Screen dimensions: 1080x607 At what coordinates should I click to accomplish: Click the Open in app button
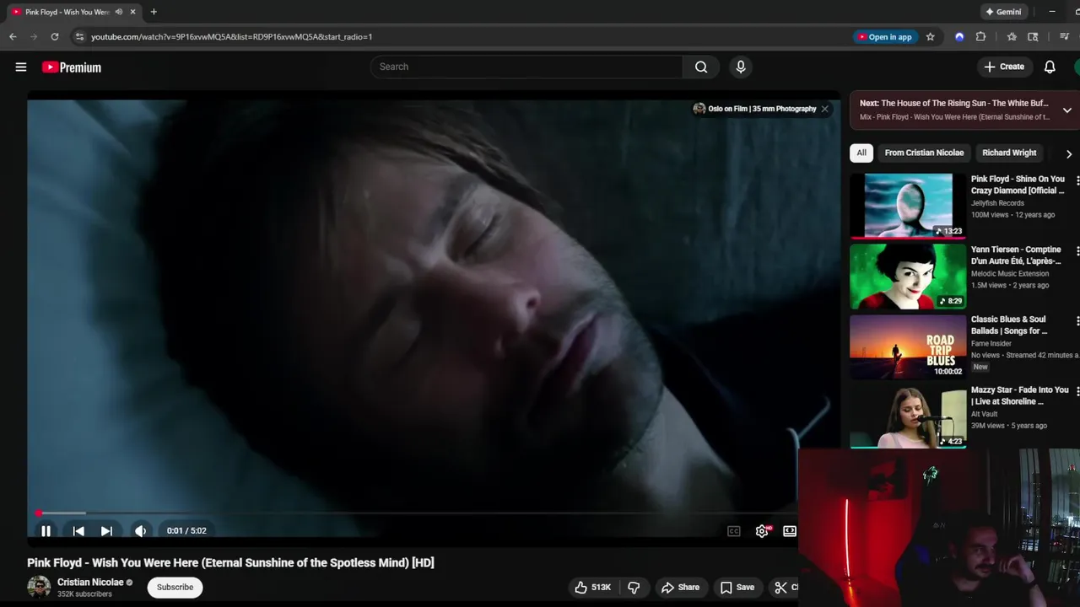pos(885,37)
